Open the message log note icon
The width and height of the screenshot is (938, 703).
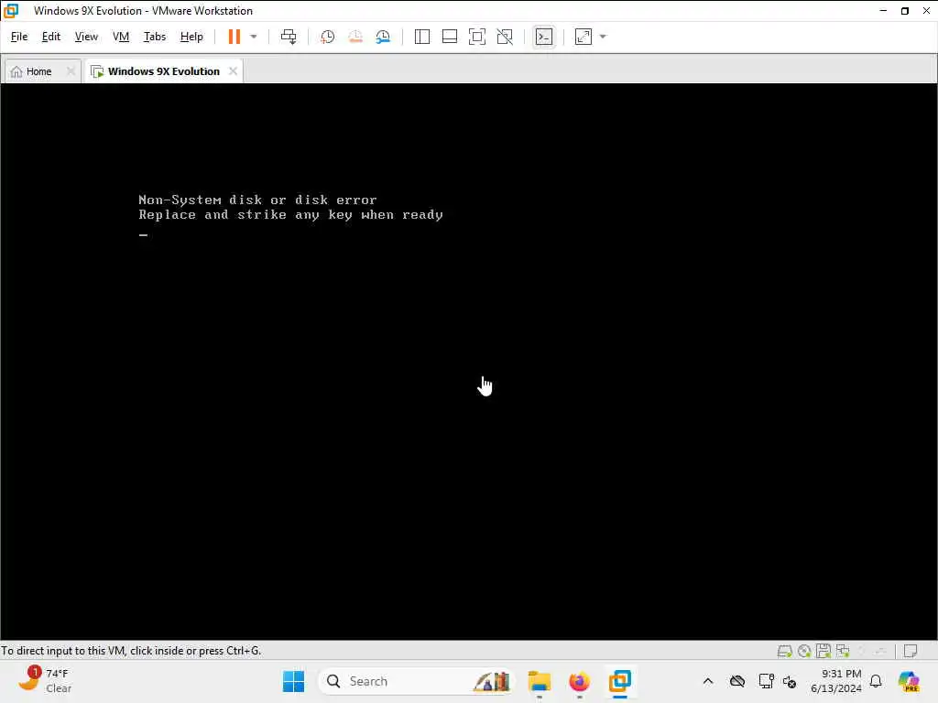pyautogui.click(x=911, y=651)
